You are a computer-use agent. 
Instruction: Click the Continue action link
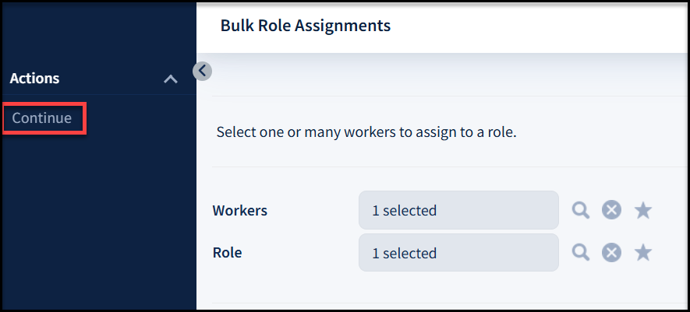[42, 118]
